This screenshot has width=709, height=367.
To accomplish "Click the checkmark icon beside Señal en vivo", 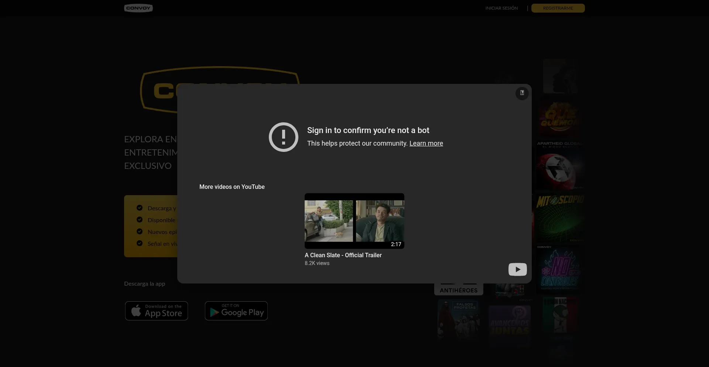I will pos(140,243).
